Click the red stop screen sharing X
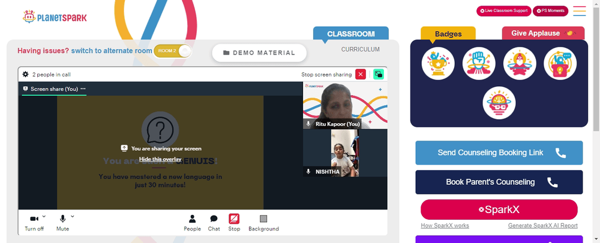 [x=361, y=74]
